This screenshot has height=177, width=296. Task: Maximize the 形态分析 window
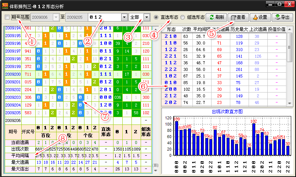[279, 4]
